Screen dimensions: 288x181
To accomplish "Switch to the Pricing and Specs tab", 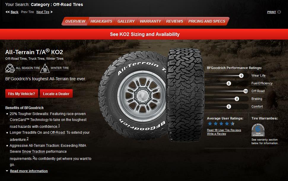I will pos(207,21).
